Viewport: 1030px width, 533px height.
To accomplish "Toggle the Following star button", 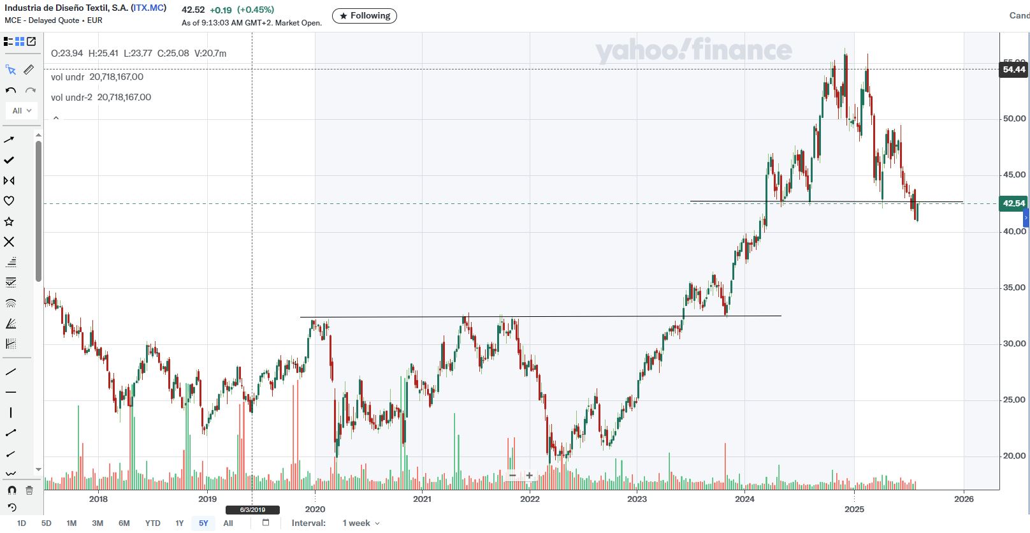I will (365, 16).
